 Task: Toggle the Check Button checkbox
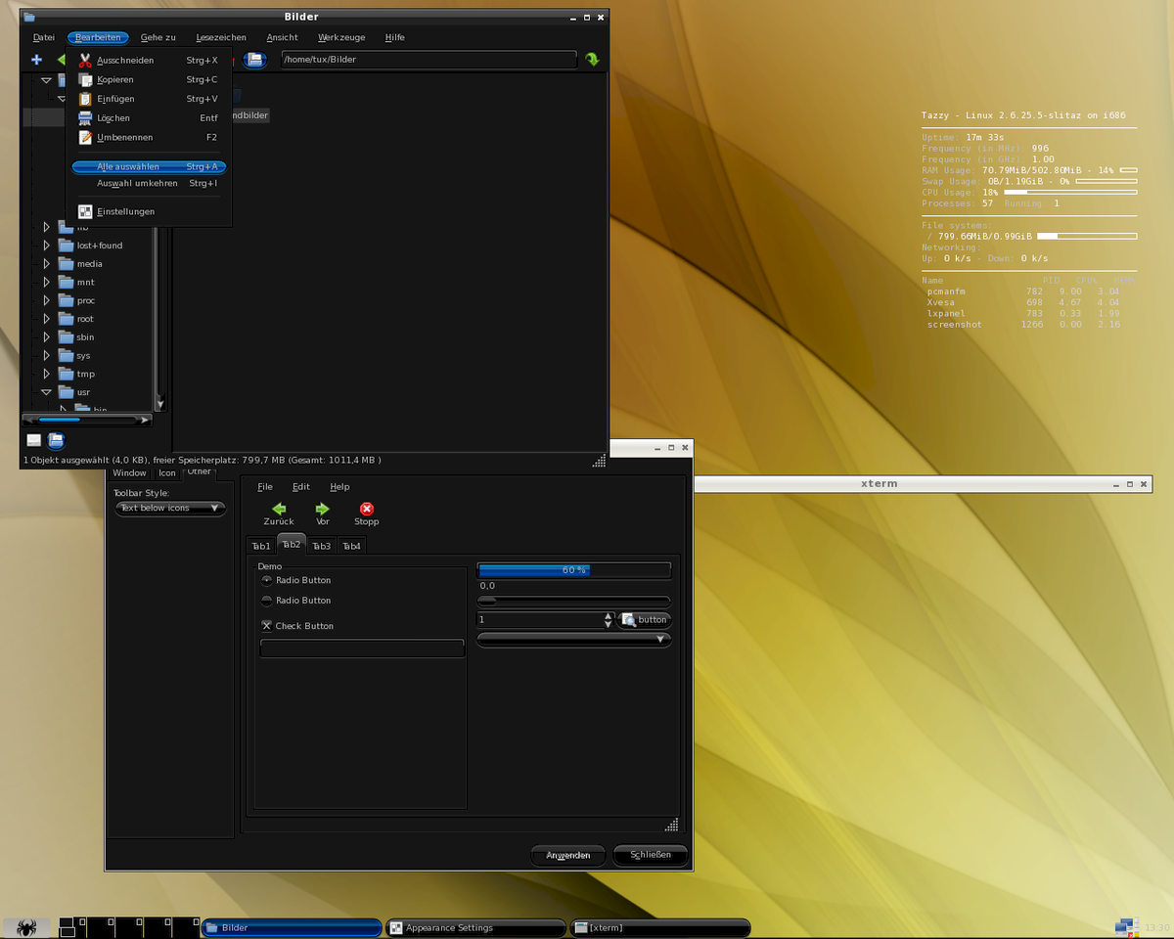coord(267,626)
